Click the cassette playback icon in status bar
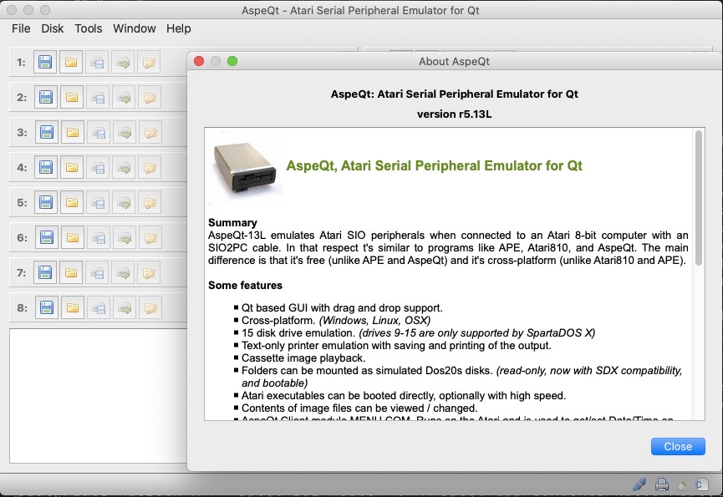 681,484
